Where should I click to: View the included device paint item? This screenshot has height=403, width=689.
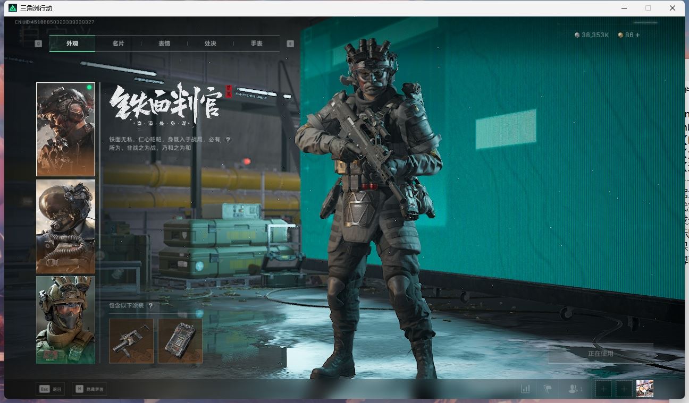[x=180, y=341]
